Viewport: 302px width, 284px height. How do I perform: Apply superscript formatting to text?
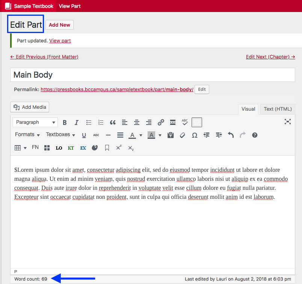click(118, 147)
